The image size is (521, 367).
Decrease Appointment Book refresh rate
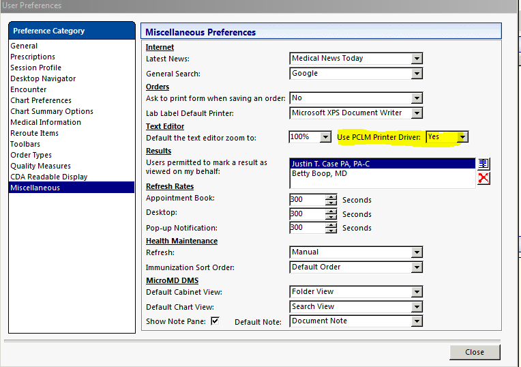click(x=331, y=203)
